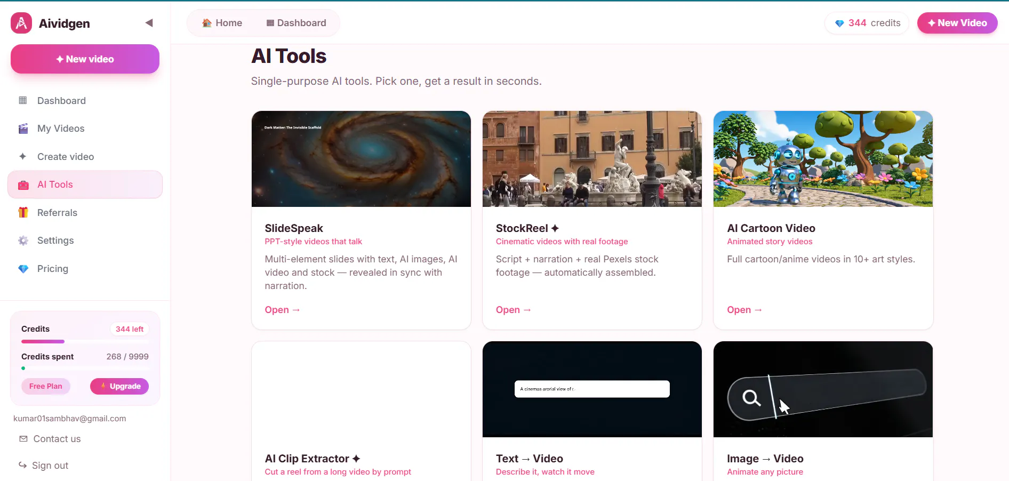Click the top-right New Video button
Screen dimensions: 1009x481
(x=957, y=23)
